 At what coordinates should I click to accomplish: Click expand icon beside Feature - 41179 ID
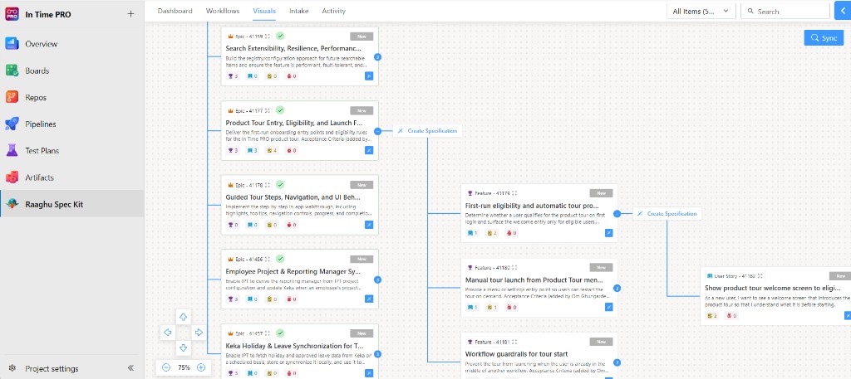[514, 193]
